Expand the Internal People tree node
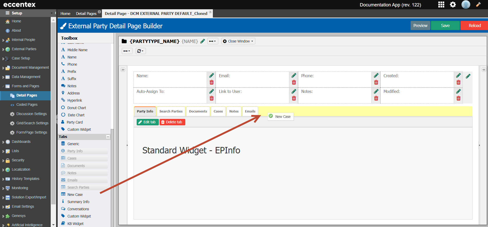Screen dimensions: 488x227 (x=3, y=40)
